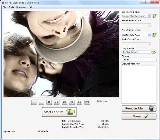Step one frame forward

click(72, 102)
